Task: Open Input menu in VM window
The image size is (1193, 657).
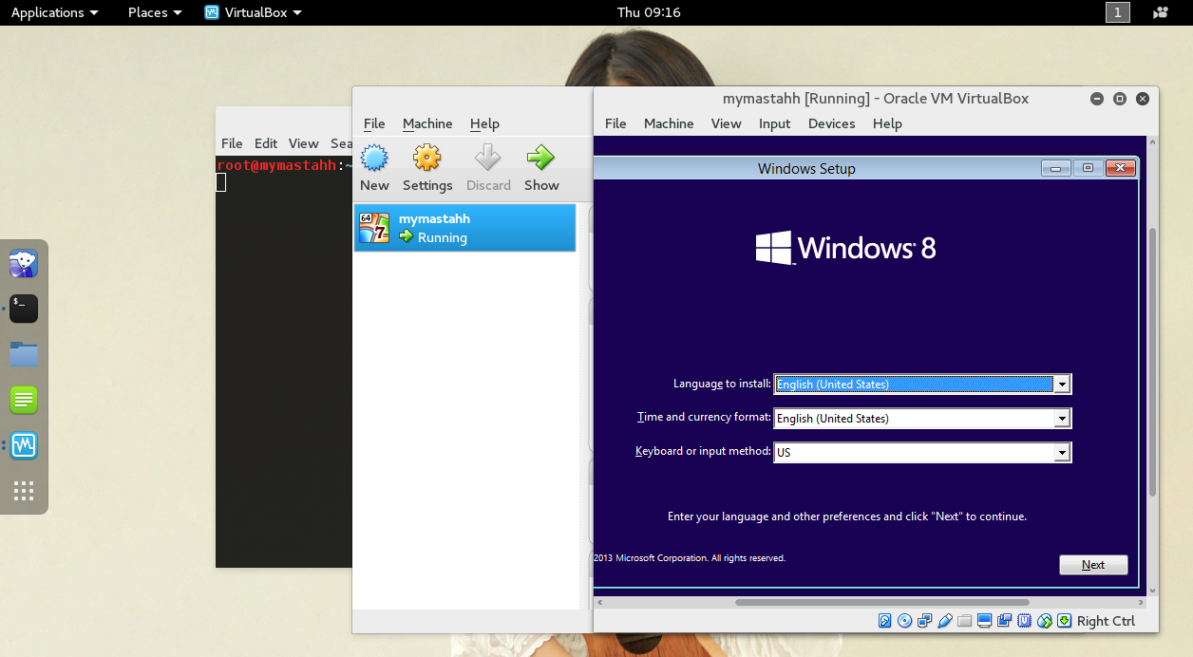Action: pos(774,123)
